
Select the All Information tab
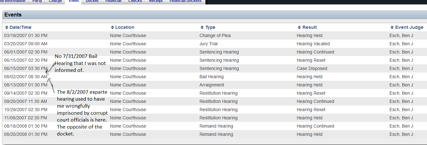pyautogui.click(x=13, y=1)
